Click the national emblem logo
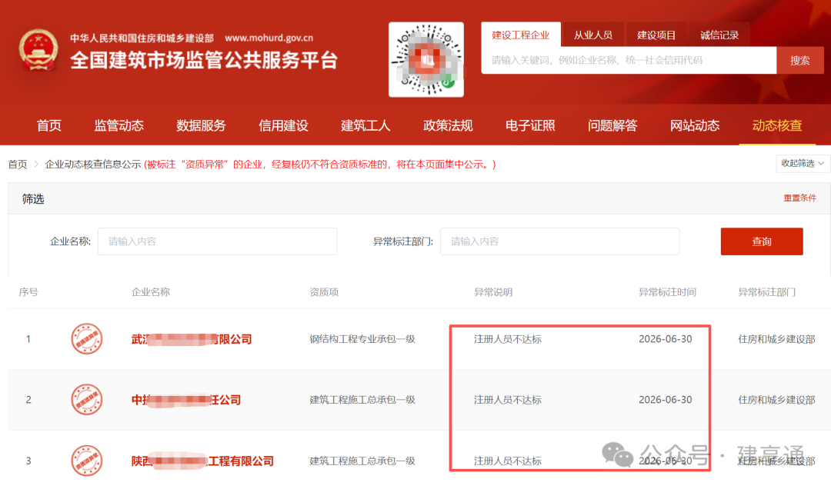 coord(38,50)
